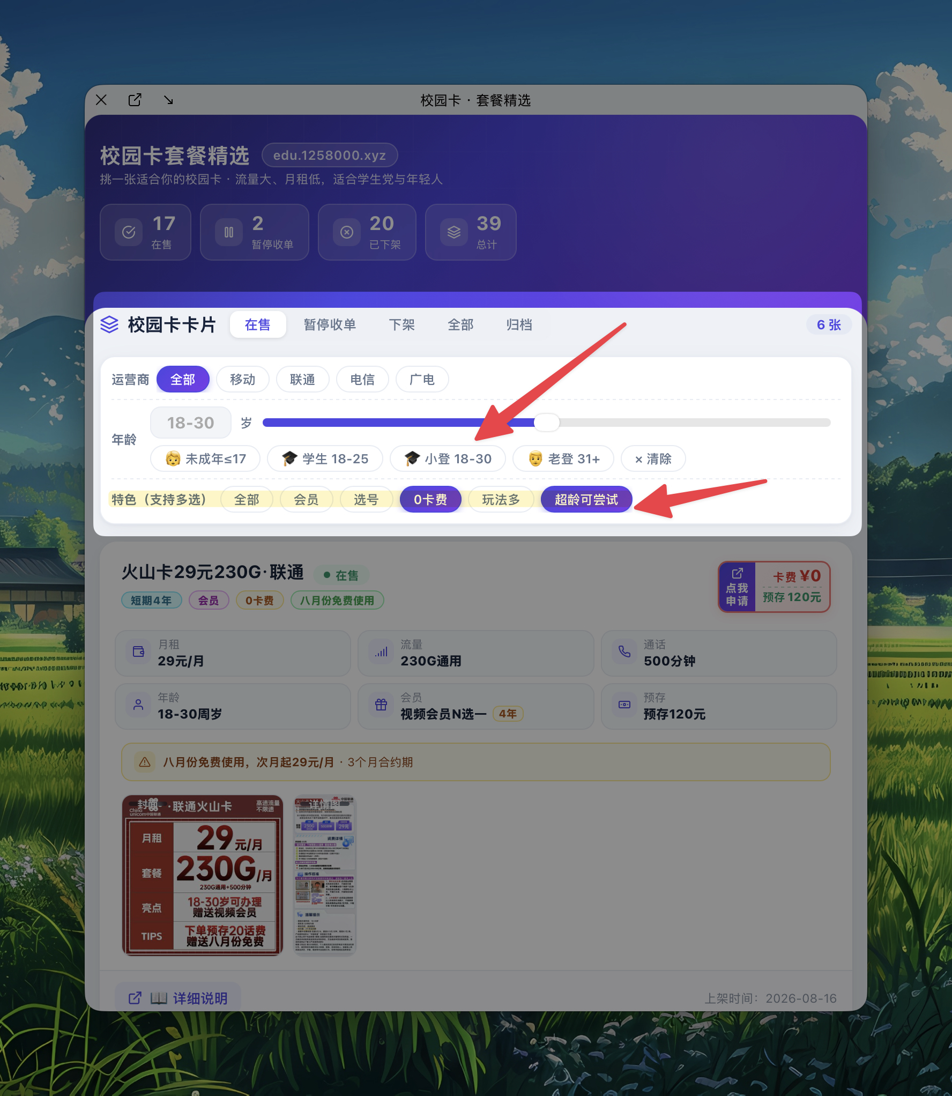
Task: Toggle the 超龄可尝试 feature filter
Action: 586,500
